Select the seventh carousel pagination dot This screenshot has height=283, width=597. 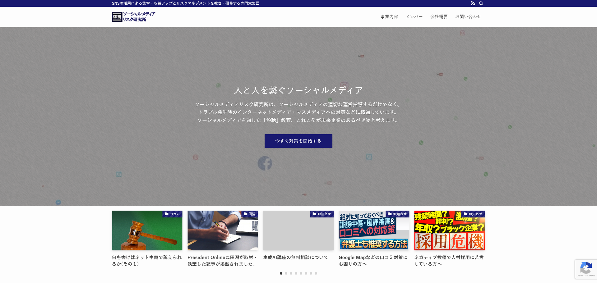tap(311, 273)
